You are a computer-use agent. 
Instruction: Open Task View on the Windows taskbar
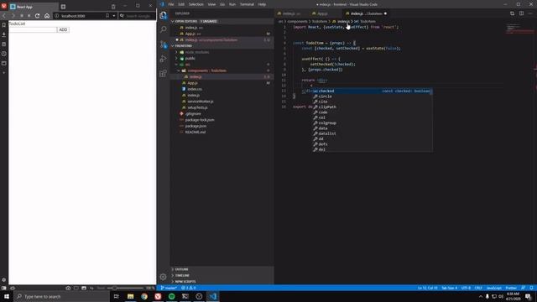[x=117, y=296]
